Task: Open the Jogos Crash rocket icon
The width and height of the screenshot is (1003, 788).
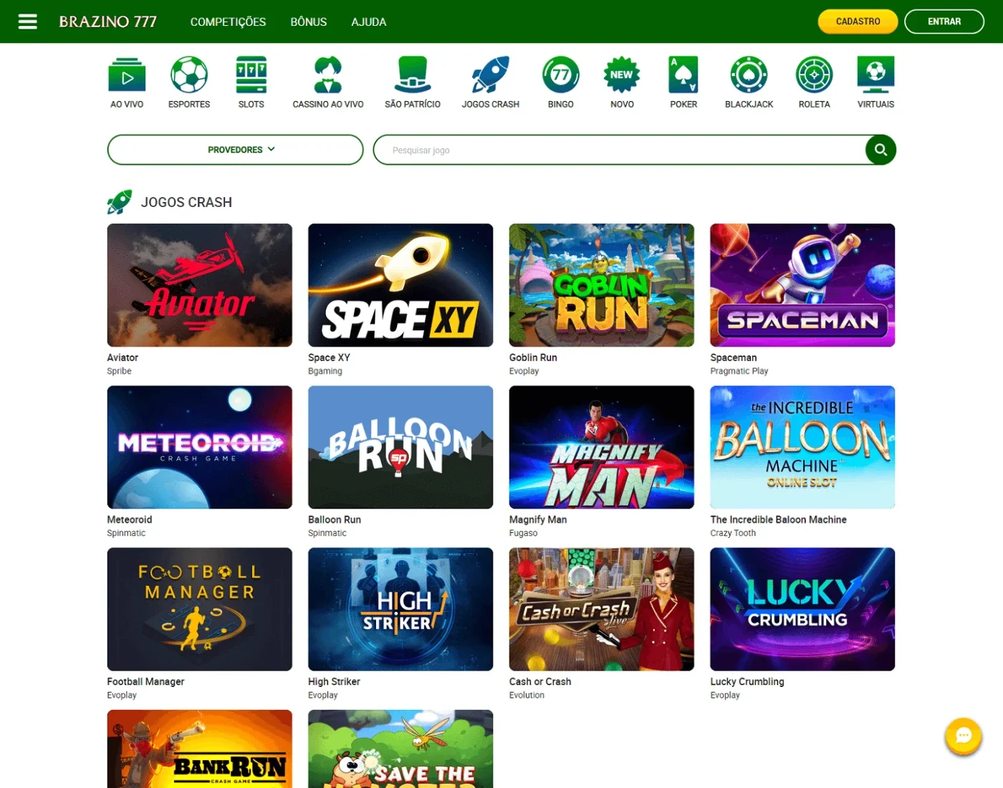Action: pyautogui.click(x=491, y=75)
